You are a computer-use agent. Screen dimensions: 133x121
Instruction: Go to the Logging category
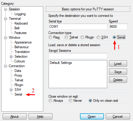point(20,14)
